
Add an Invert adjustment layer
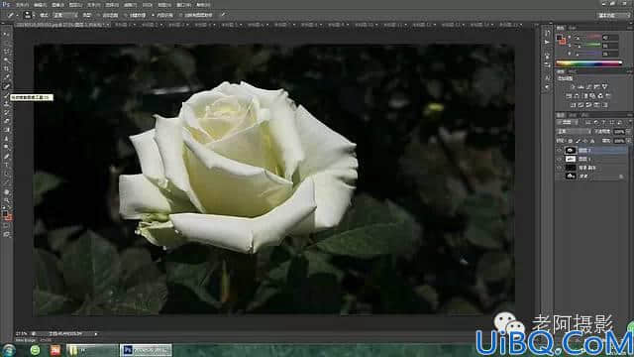click(573, 105)
